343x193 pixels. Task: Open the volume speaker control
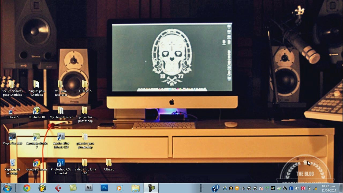pyautogui.click(x=297, y=188)
